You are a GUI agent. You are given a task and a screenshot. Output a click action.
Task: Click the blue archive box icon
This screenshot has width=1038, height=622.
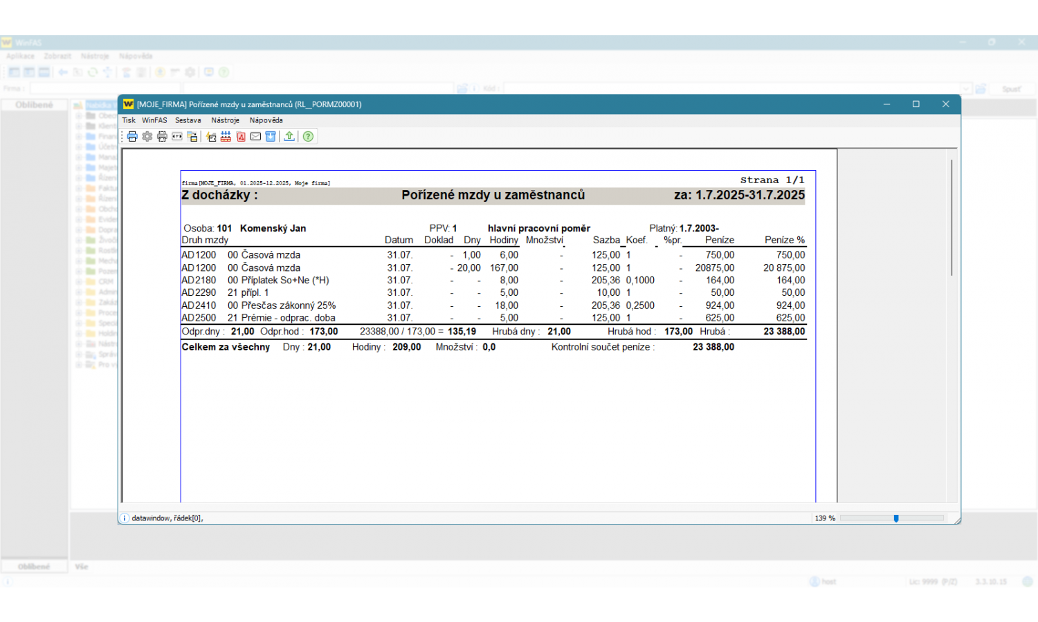271,137
